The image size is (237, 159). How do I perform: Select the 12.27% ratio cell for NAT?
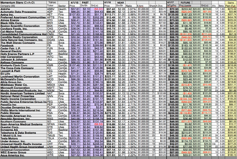131,93
